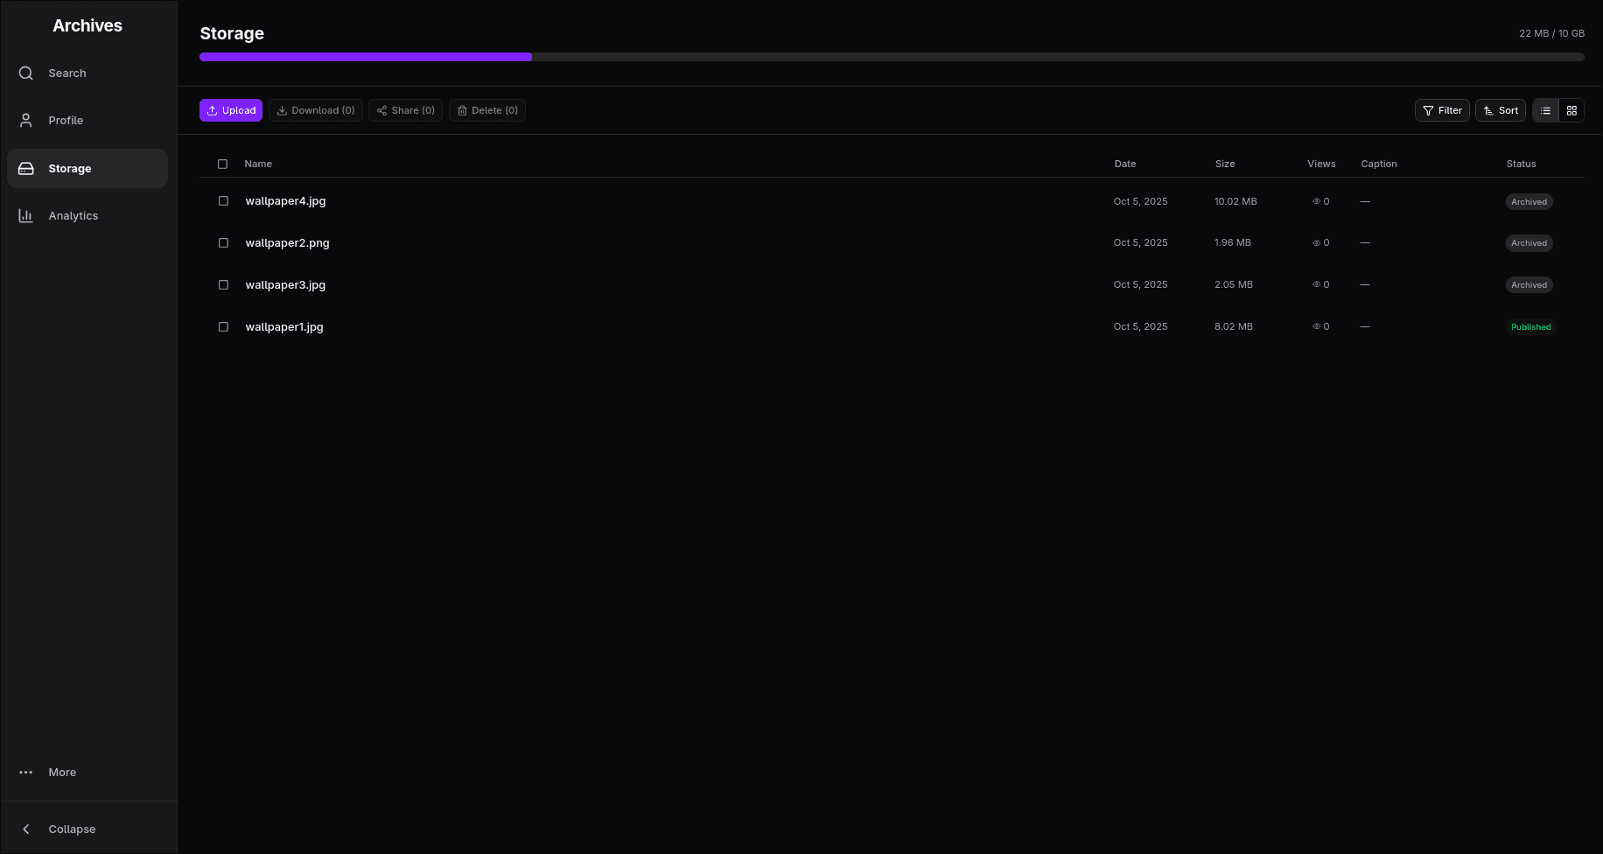Open the Profile page

coord(66,121)
